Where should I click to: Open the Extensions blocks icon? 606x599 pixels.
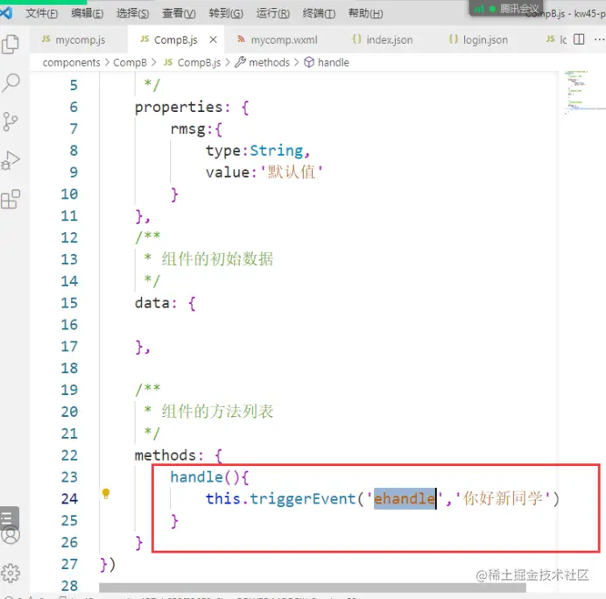11,199
